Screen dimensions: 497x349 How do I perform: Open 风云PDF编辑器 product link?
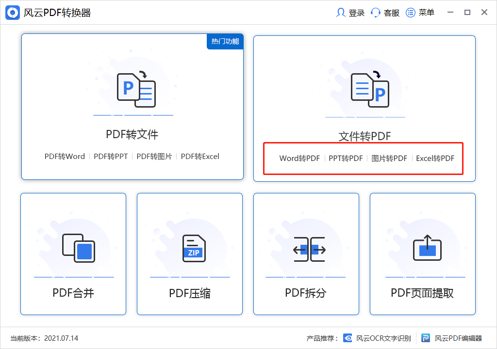458,338
